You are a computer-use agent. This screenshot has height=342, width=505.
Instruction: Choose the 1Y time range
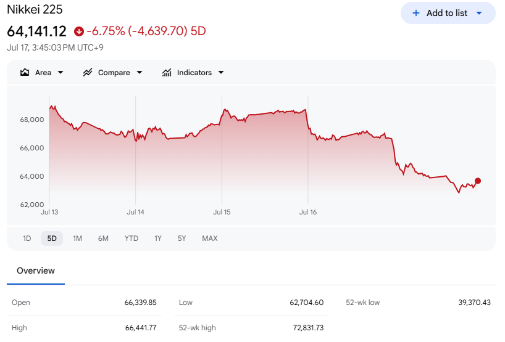(x=158, y=238)
